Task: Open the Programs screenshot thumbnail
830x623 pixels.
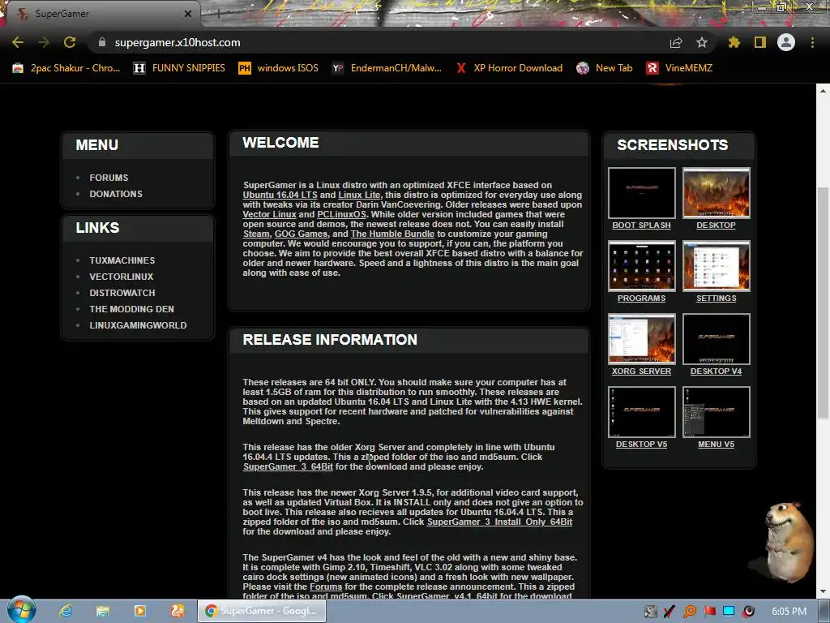Action: [x=642, y=266]
